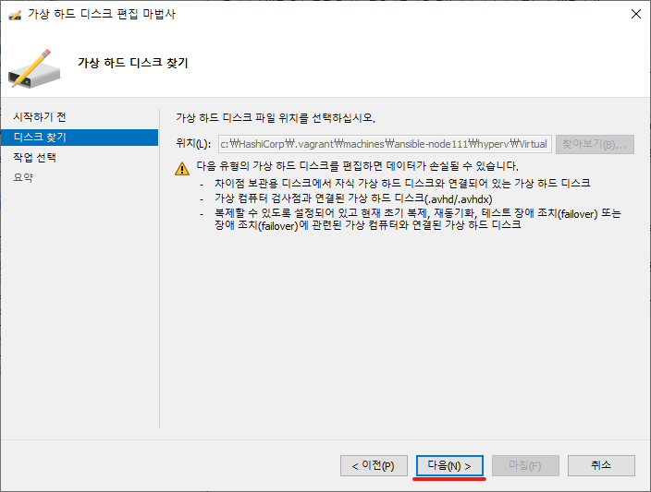Click the 위치(L) disk path field
This screenshot has height=492, width=651.
(385, 144)
